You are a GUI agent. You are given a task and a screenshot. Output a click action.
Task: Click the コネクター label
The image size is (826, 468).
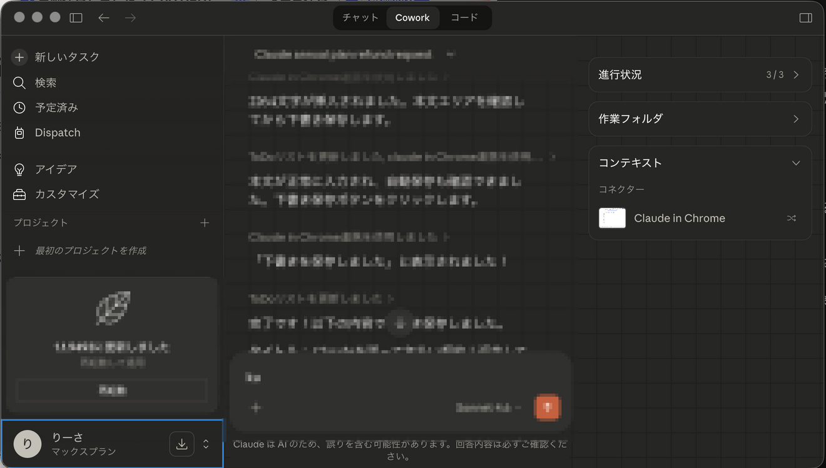621,189
